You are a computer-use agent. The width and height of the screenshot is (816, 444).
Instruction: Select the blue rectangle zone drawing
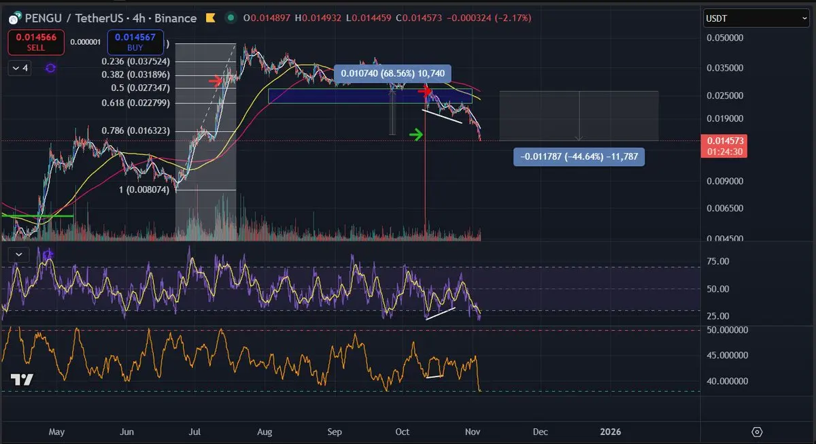point(370,96)
